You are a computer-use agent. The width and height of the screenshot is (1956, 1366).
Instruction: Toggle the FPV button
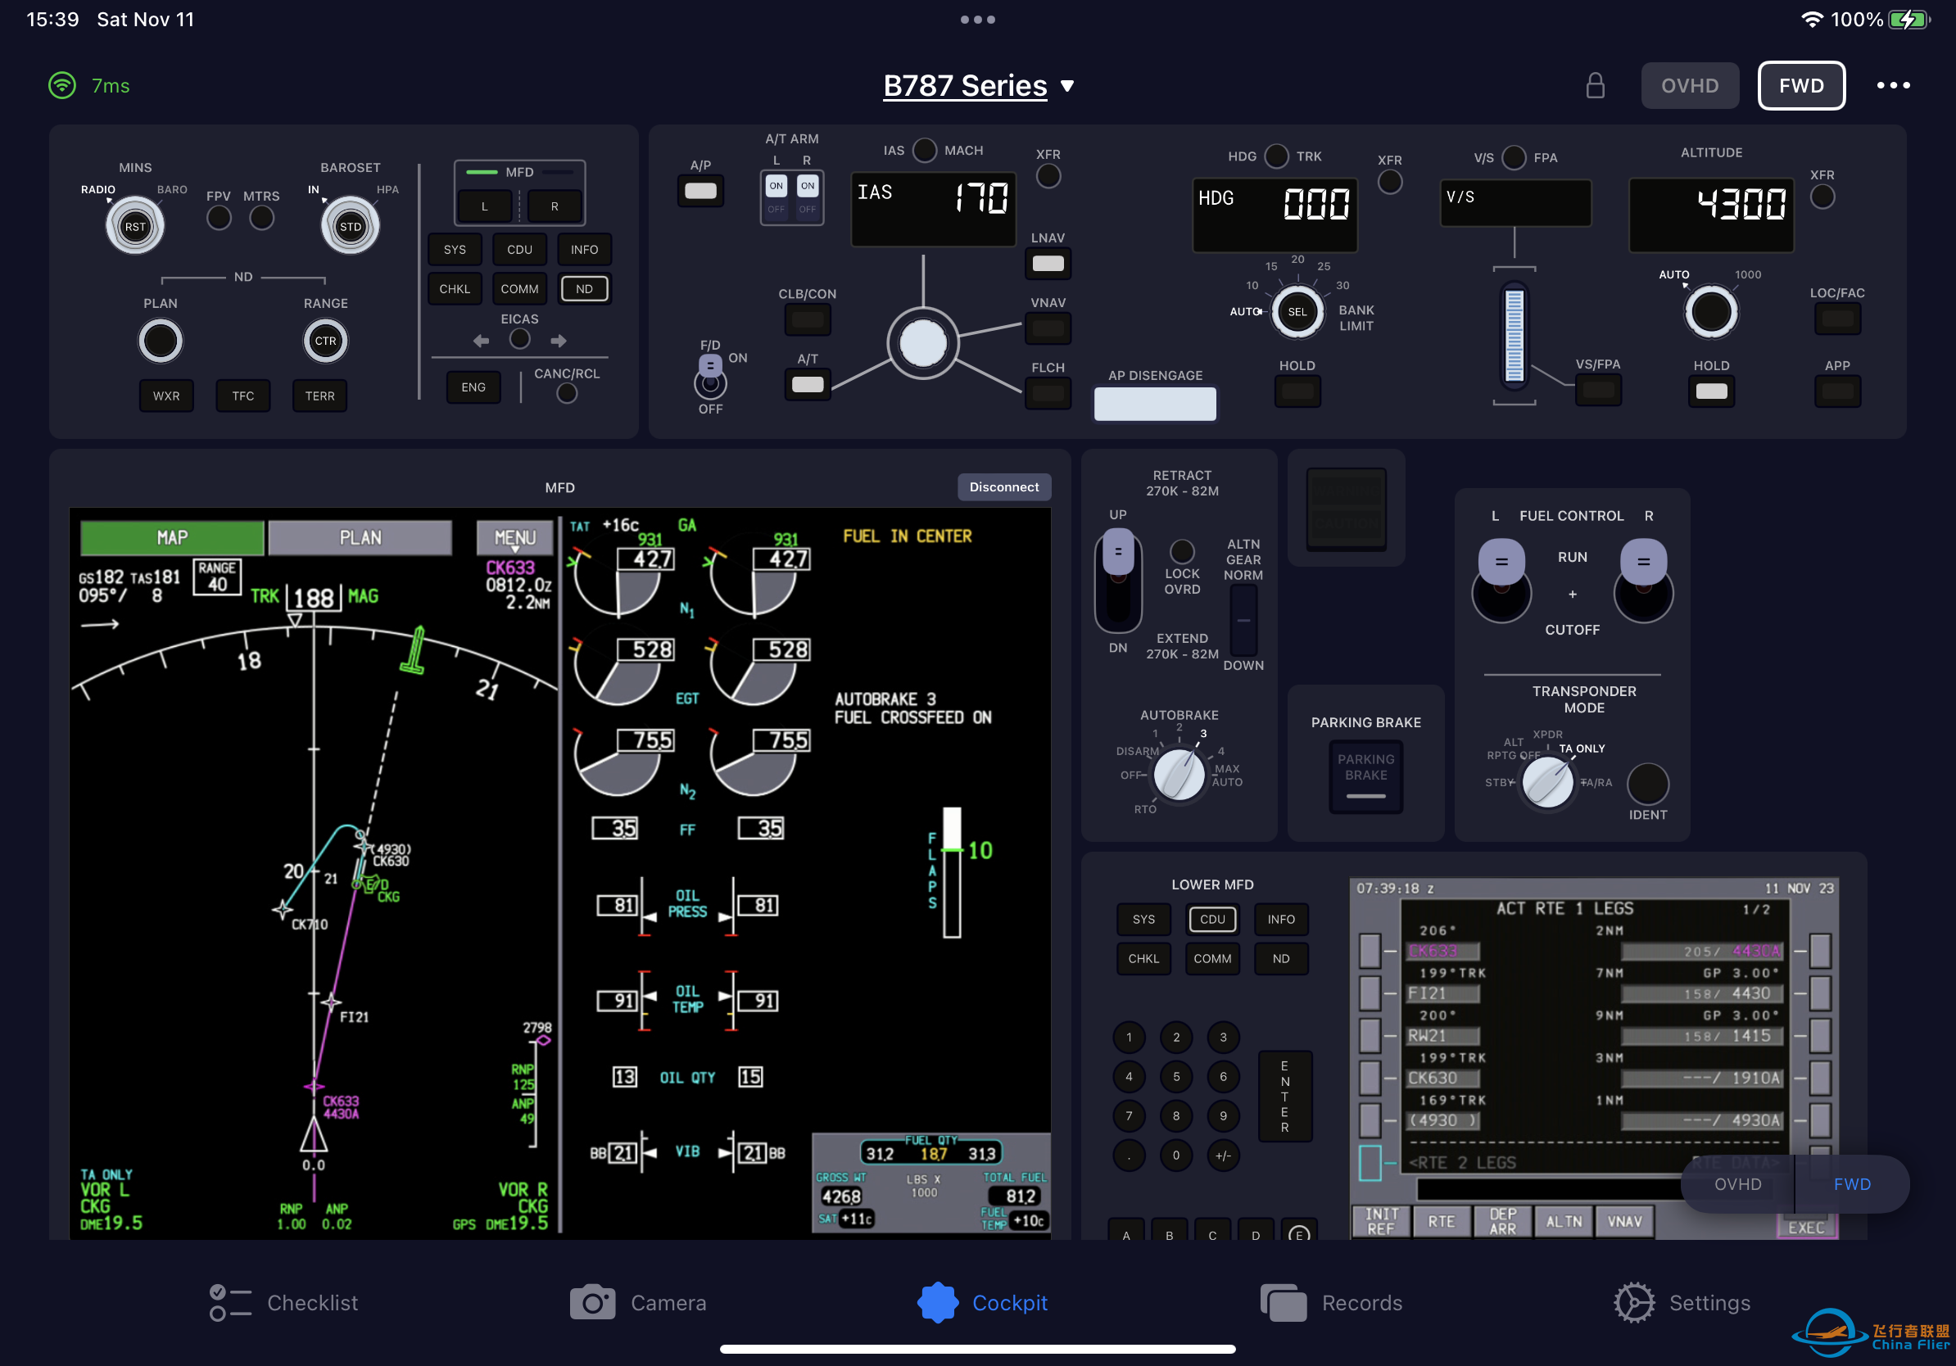click(219, 218)
